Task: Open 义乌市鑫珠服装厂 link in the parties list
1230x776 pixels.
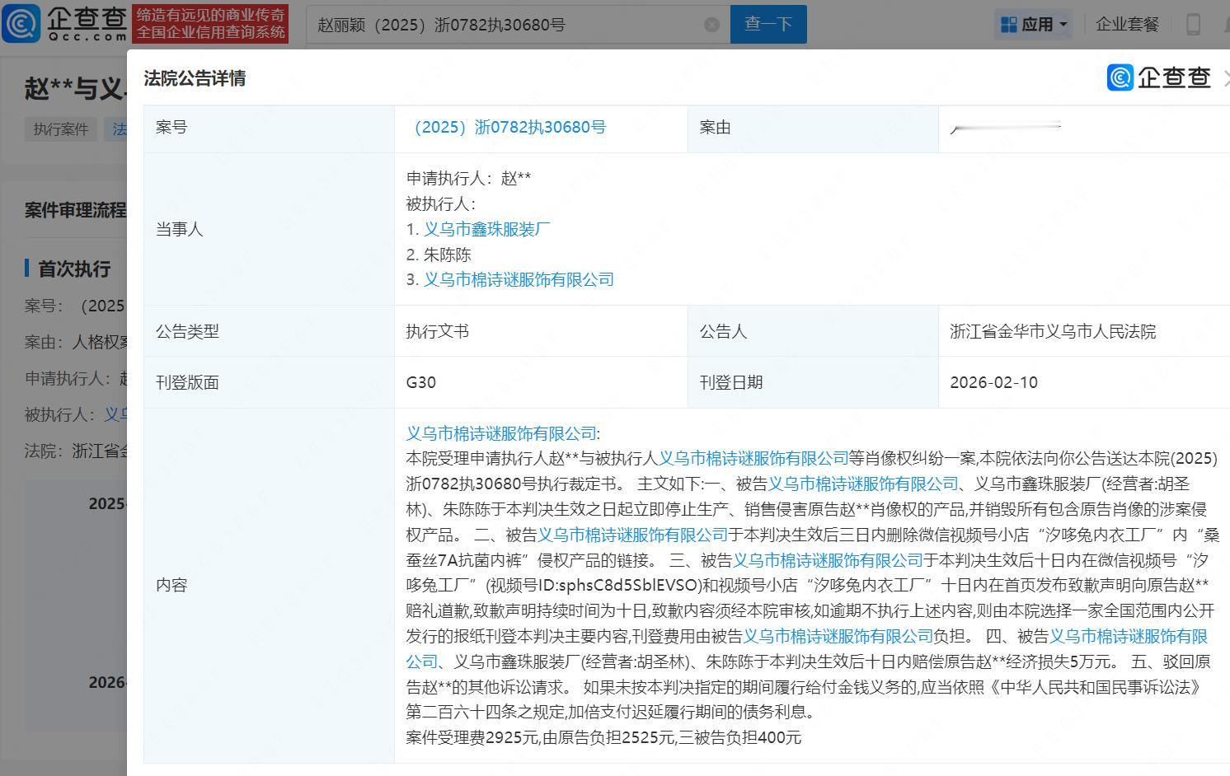Action: [487, 229]
